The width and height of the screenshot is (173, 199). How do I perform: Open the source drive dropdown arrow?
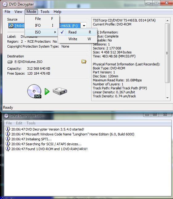pyautogui.click(x=84, y=26)
